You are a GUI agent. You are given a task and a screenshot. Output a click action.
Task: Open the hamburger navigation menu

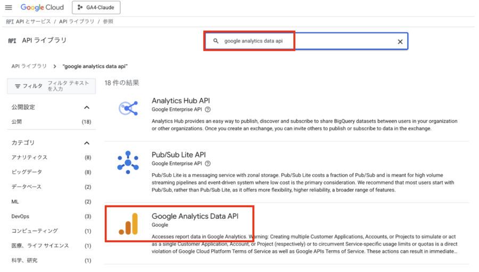point(9,7)
